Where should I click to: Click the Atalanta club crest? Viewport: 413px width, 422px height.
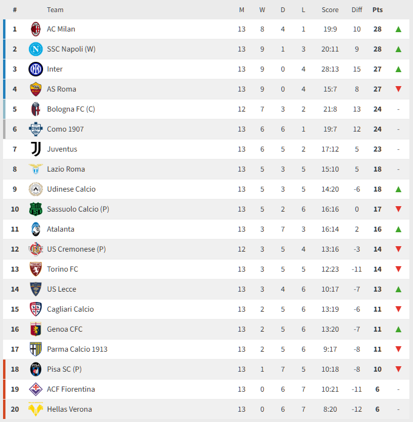pyautogui.click(x=36, y=229)
